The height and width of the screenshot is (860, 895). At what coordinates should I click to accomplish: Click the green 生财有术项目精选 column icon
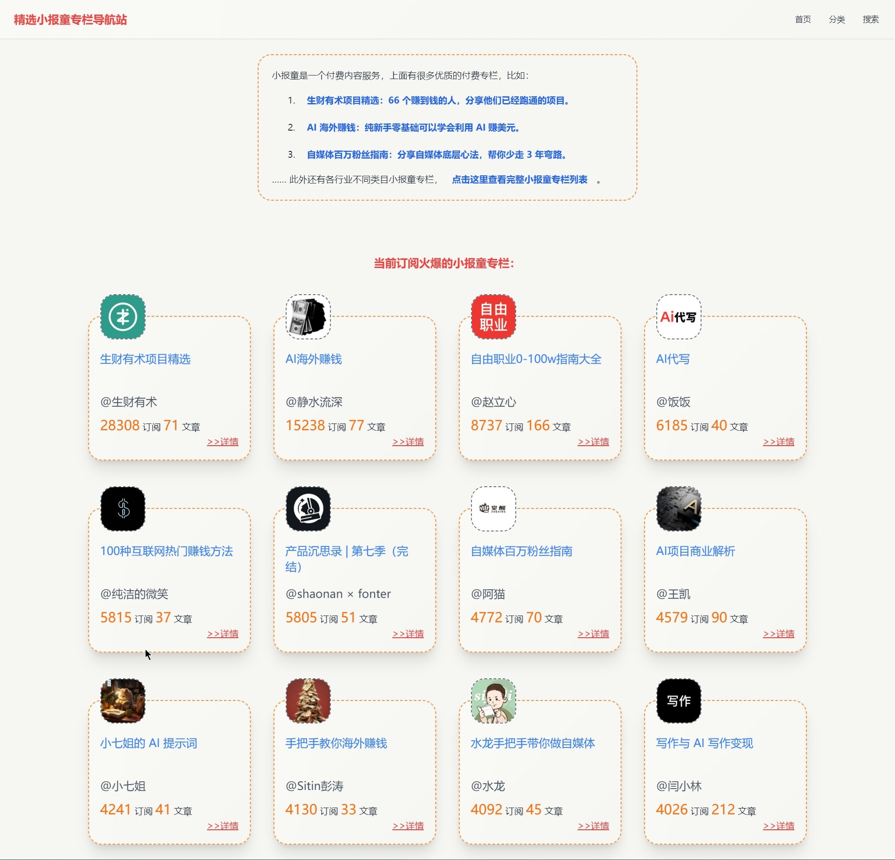click(x=123, y=316)
